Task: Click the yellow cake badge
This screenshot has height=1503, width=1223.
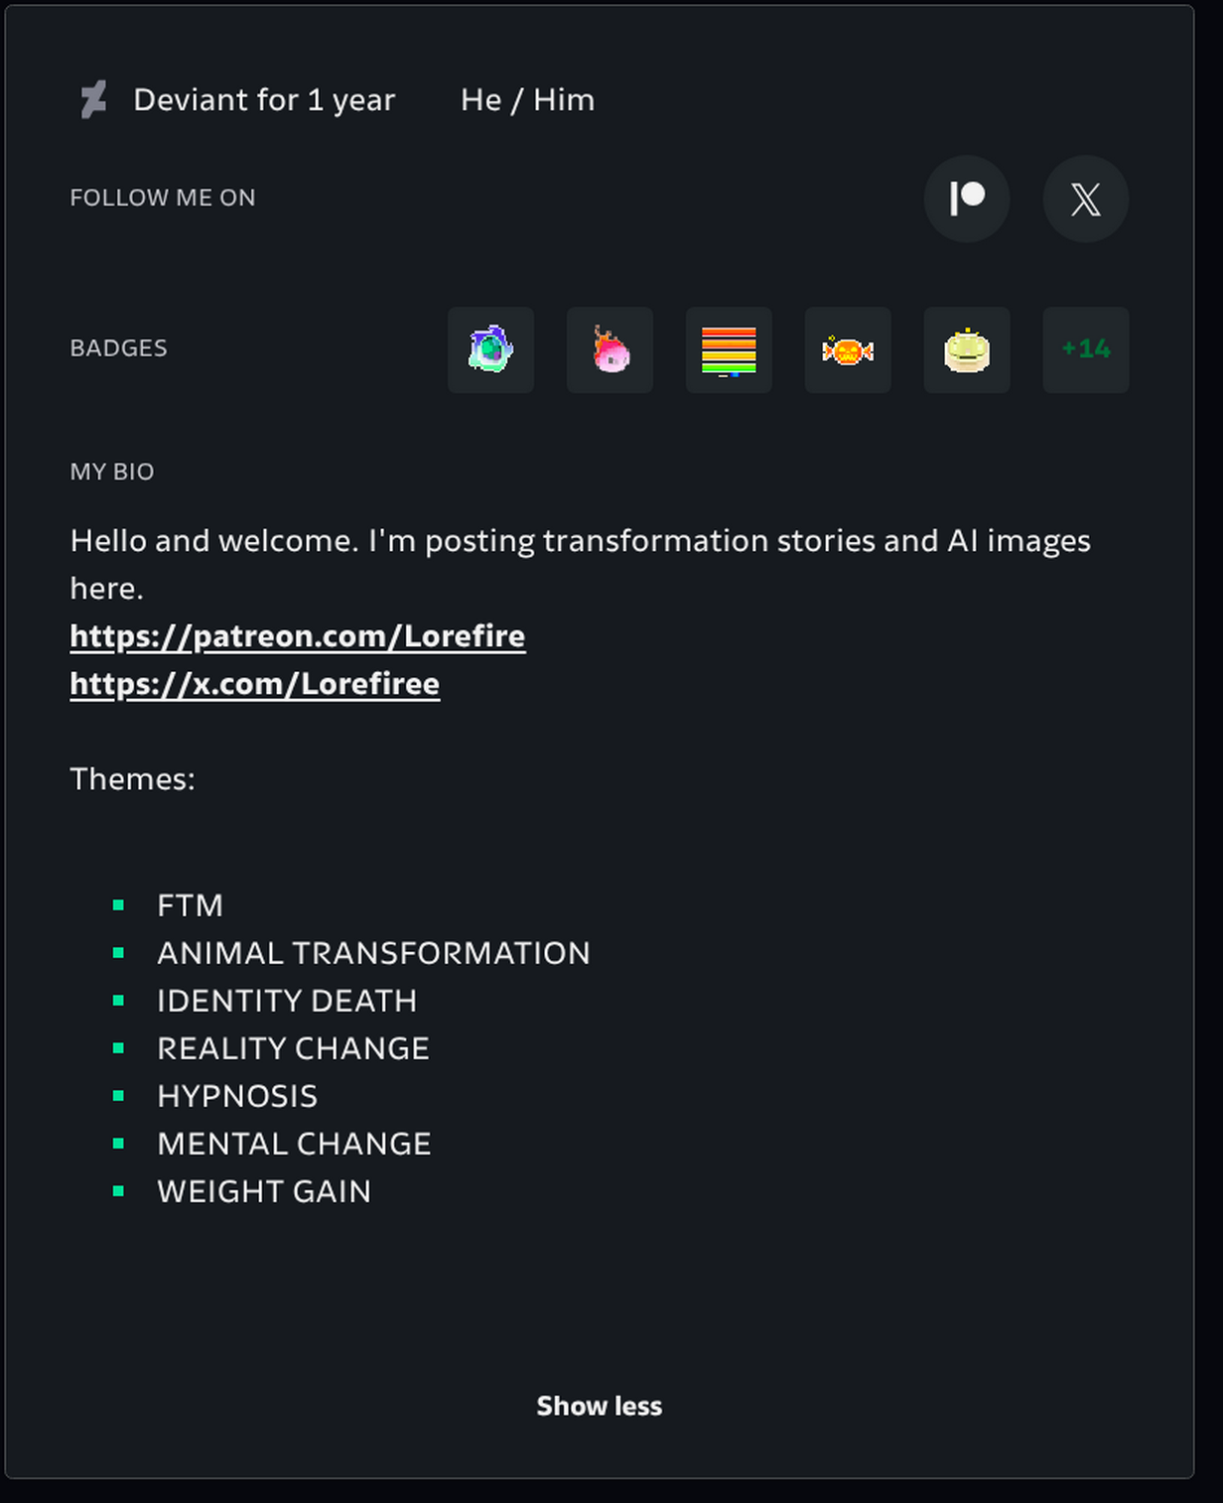Action: (x=967, y=349)
